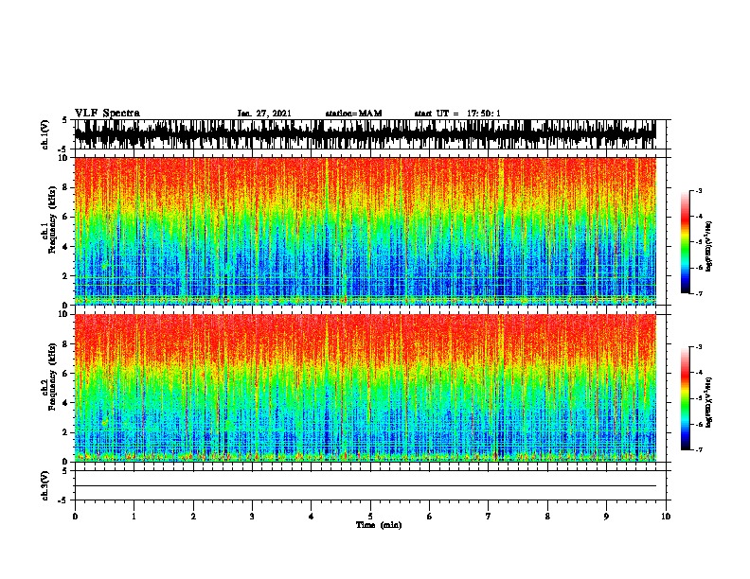Click the final time axis tick label '10'

point(666,517)
